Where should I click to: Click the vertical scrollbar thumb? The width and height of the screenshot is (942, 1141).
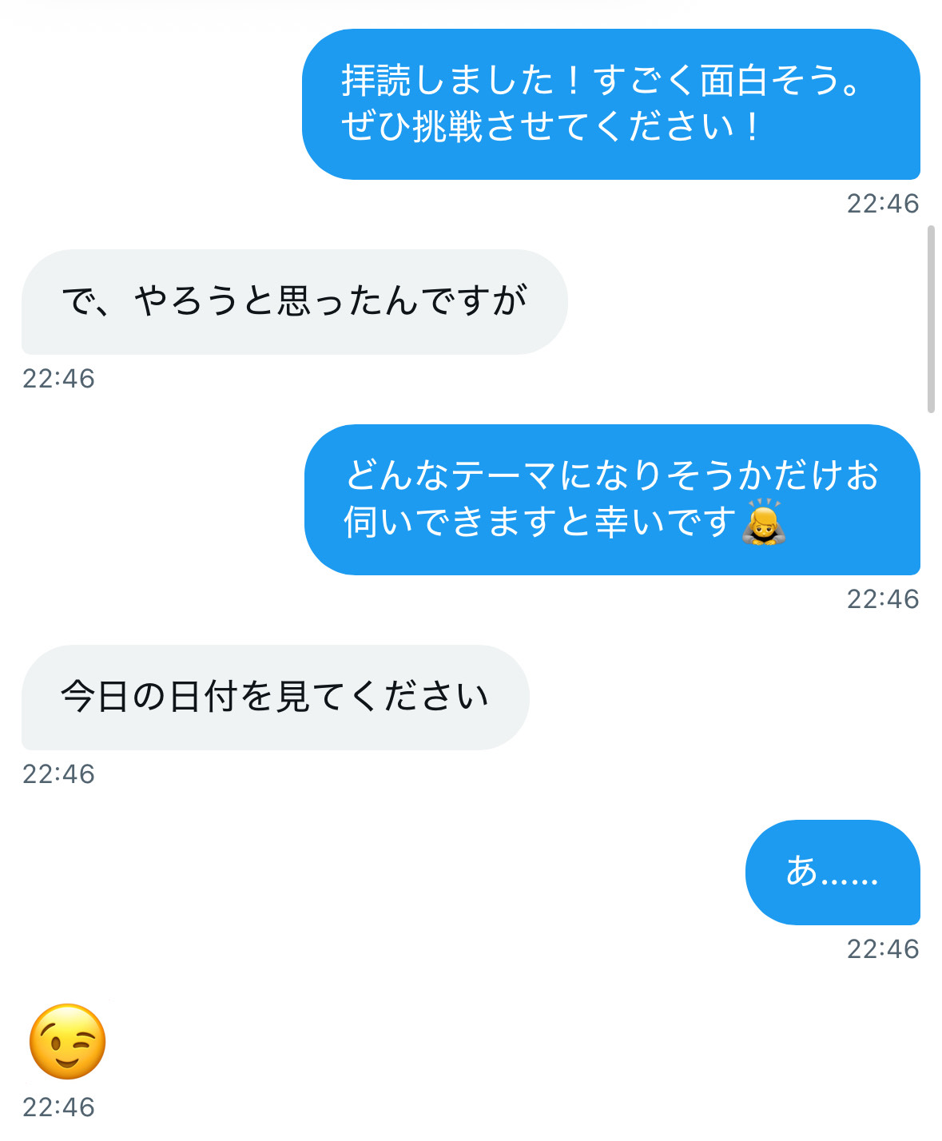[931, 320]
